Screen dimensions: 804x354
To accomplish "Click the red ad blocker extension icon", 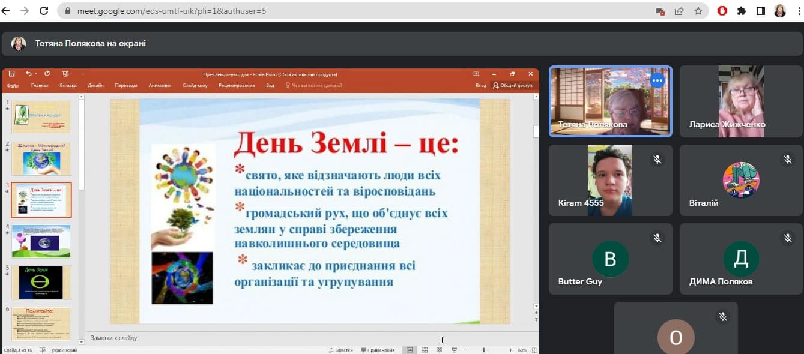I will 723,11.
